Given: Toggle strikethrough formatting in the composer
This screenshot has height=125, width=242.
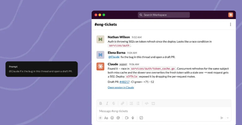Looking at the screenshot, I should [x=113, y=103].
